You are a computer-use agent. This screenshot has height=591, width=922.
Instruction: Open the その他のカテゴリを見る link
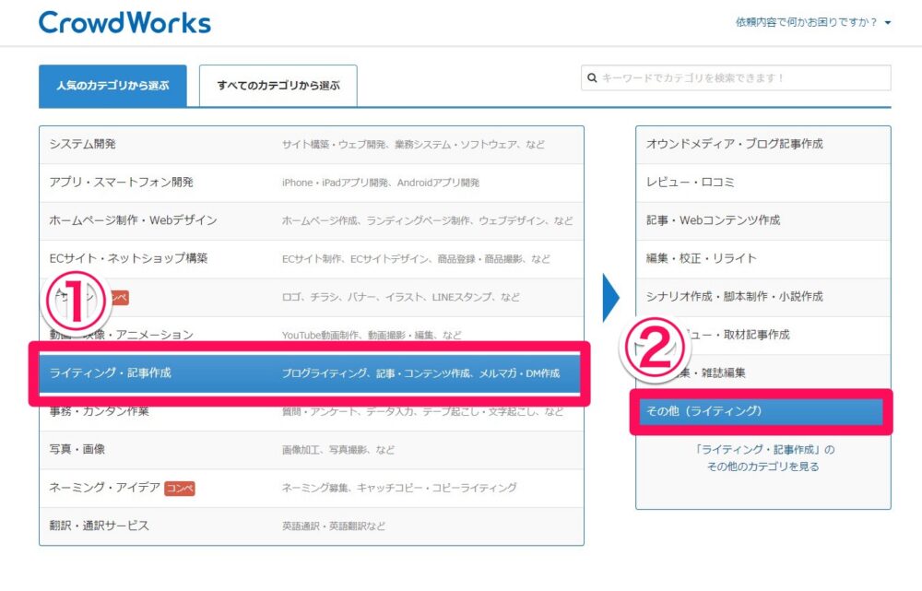(x=762, y=467)
